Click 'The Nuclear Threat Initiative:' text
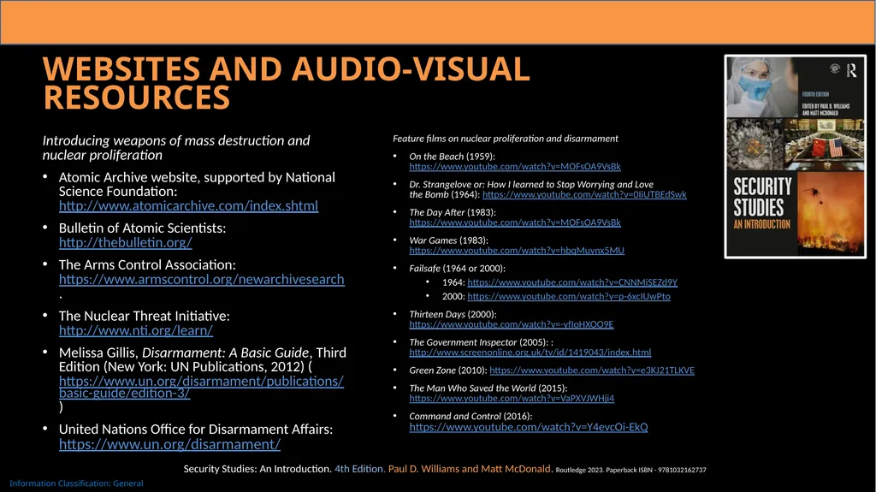 pos(144,316)
